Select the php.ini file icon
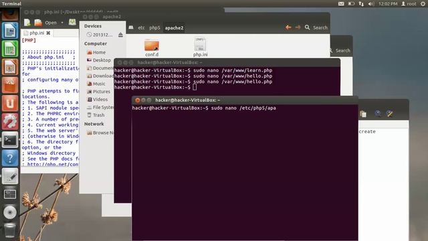This screenshot has width=428, height=241. [x=201, y=47]
